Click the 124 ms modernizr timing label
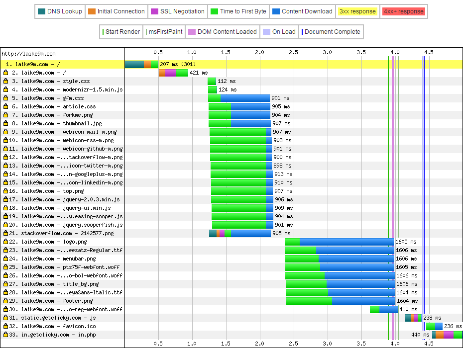463x348 pixels. click(x=228, y=89)
